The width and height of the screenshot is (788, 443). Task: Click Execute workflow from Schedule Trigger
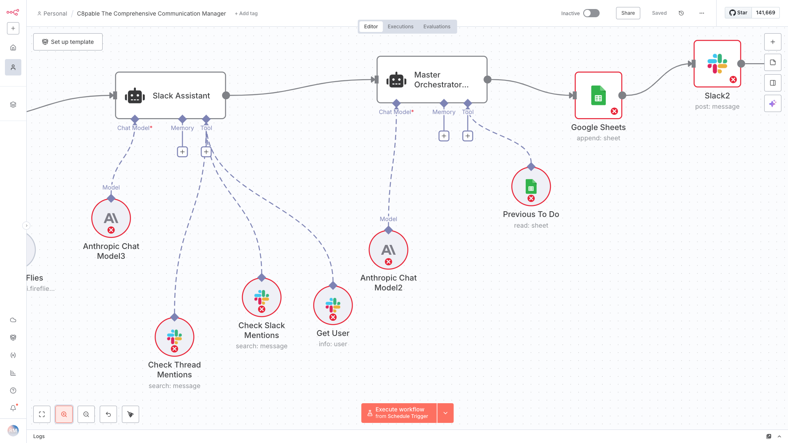(399, 413)
